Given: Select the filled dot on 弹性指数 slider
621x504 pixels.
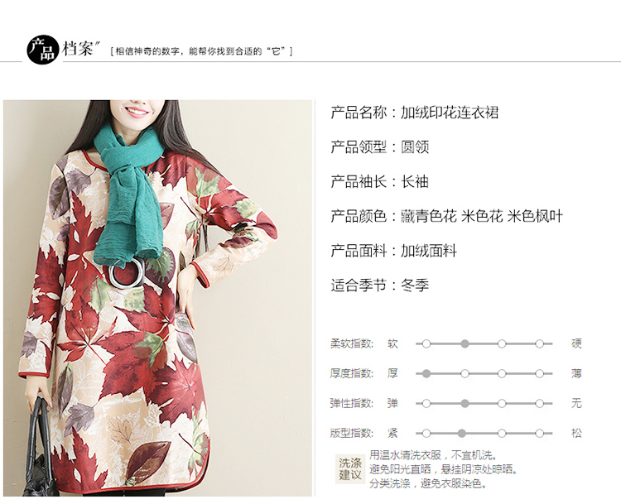Looking at the screenshot, I should point(465,403).
